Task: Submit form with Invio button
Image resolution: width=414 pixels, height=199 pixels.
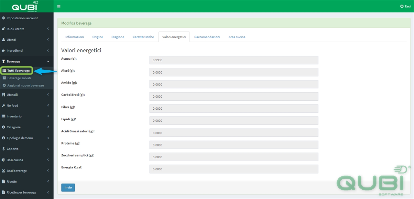Action: point(68,187)
